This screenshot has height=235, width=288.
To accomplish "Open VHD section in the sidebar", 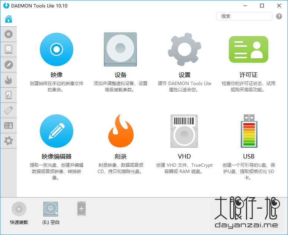I will (x=9, y=95).
